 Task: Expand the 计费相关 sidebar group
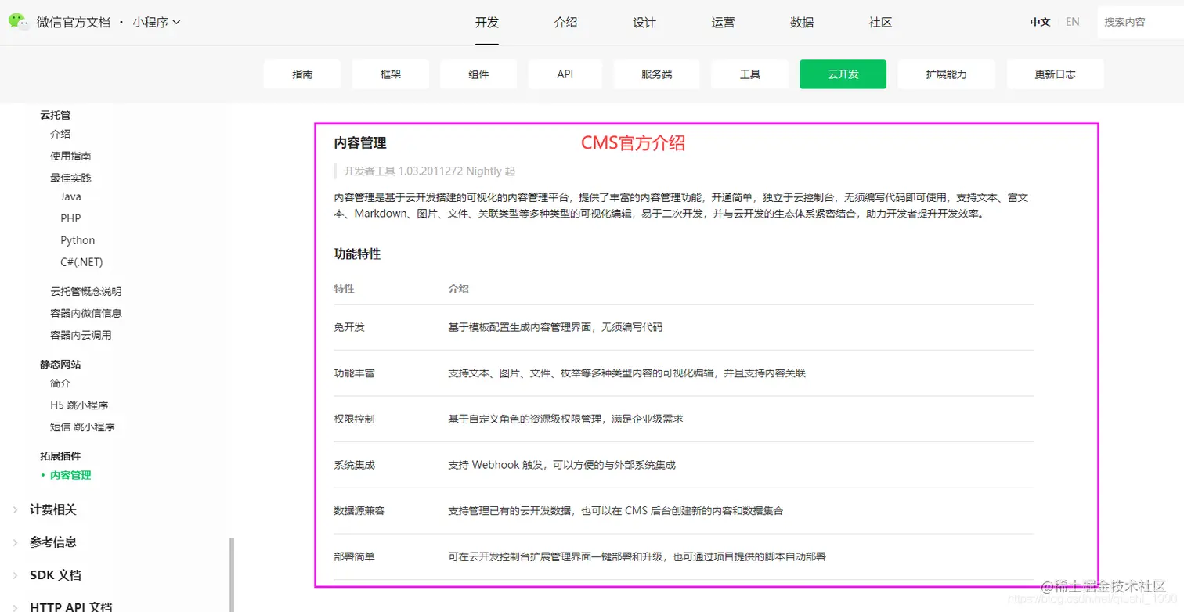pyautogui.click(x=53, y=509)
